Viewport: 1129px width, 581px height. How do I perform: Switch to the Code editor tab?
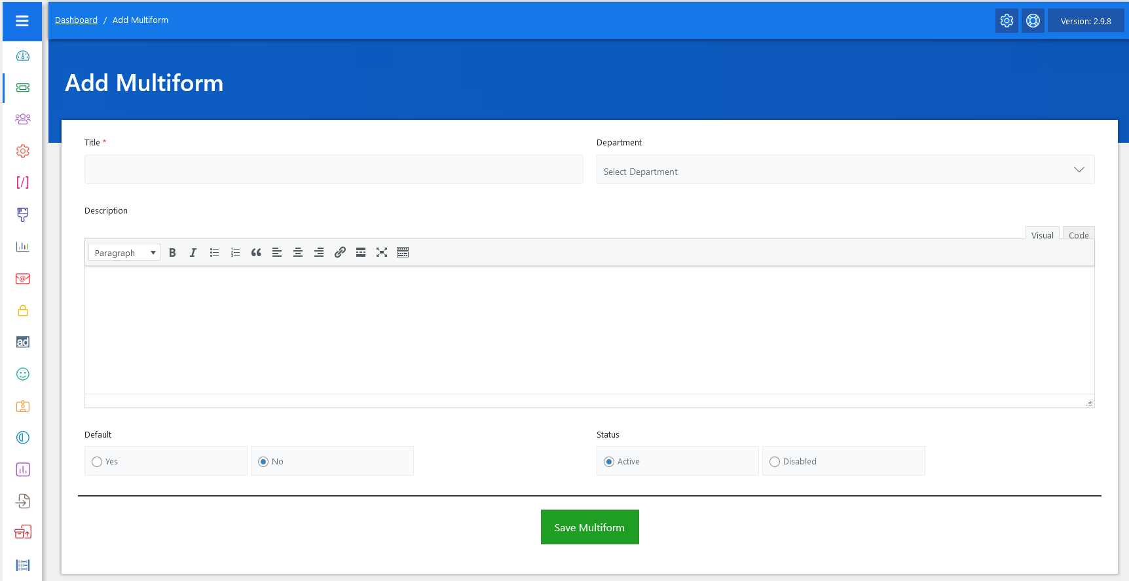point(1078,235)
